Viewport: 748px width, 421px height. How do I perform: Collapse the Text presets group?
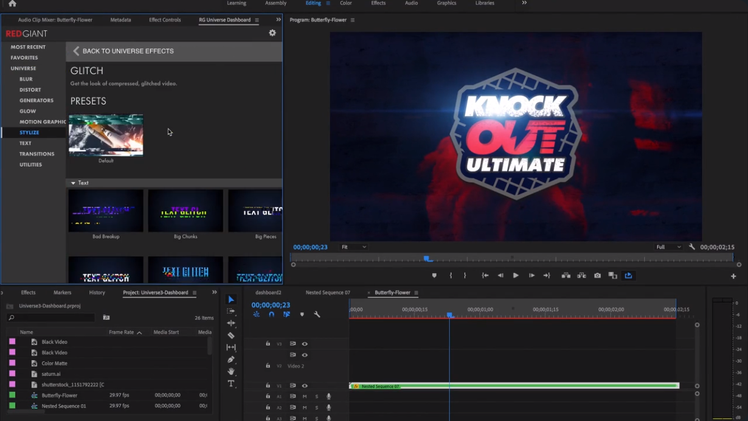click(x=73, y=183)
